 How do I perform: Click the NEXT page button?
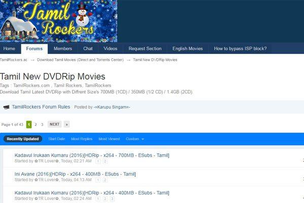(55, 124)
